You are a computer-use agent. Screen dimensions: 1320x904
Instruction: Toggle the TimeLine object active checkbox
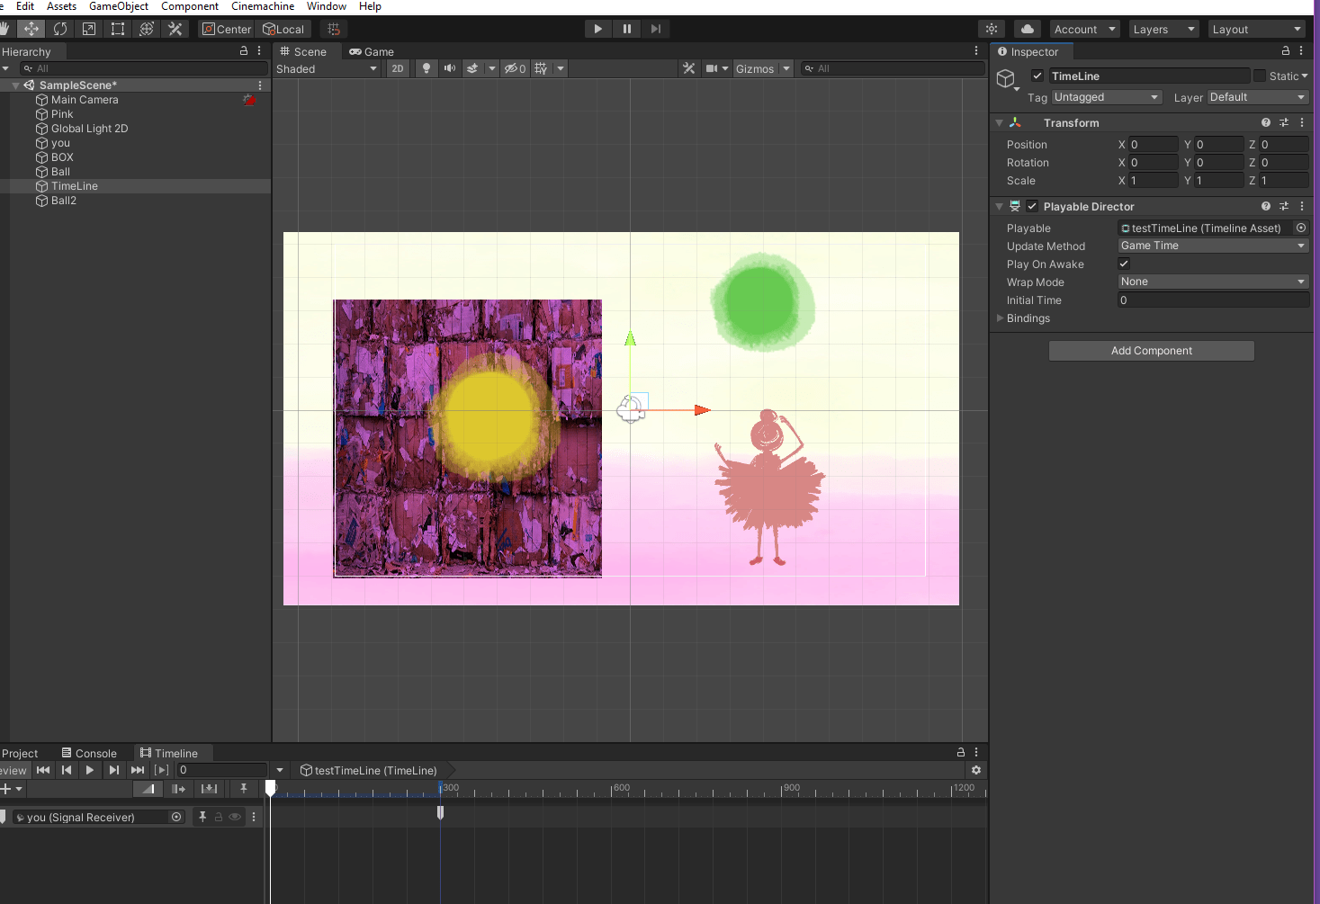pos(1037,76)
